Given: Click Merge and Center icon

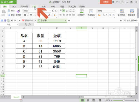Looking at the screenshot, I should point(82,11).
